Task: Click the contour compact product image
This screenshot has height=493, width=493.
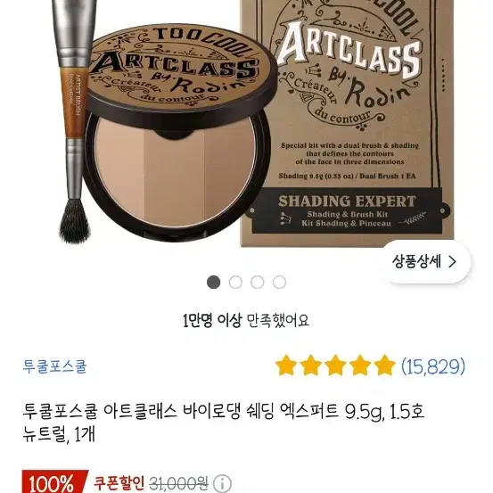Action: point(178,134)
